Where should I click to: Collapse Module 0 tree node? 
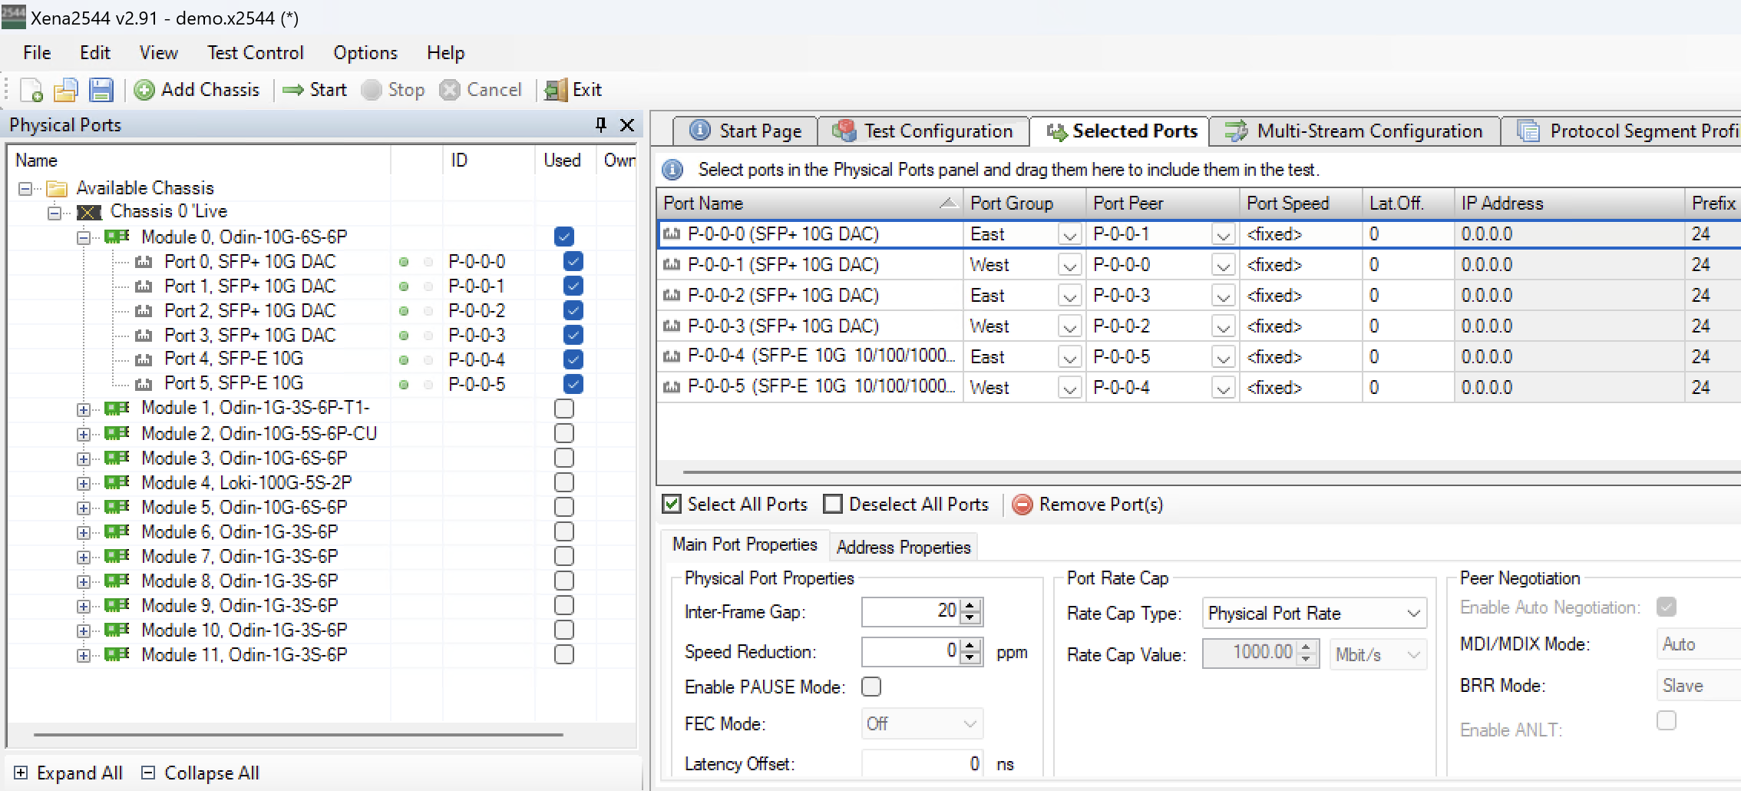click(83, 237)
